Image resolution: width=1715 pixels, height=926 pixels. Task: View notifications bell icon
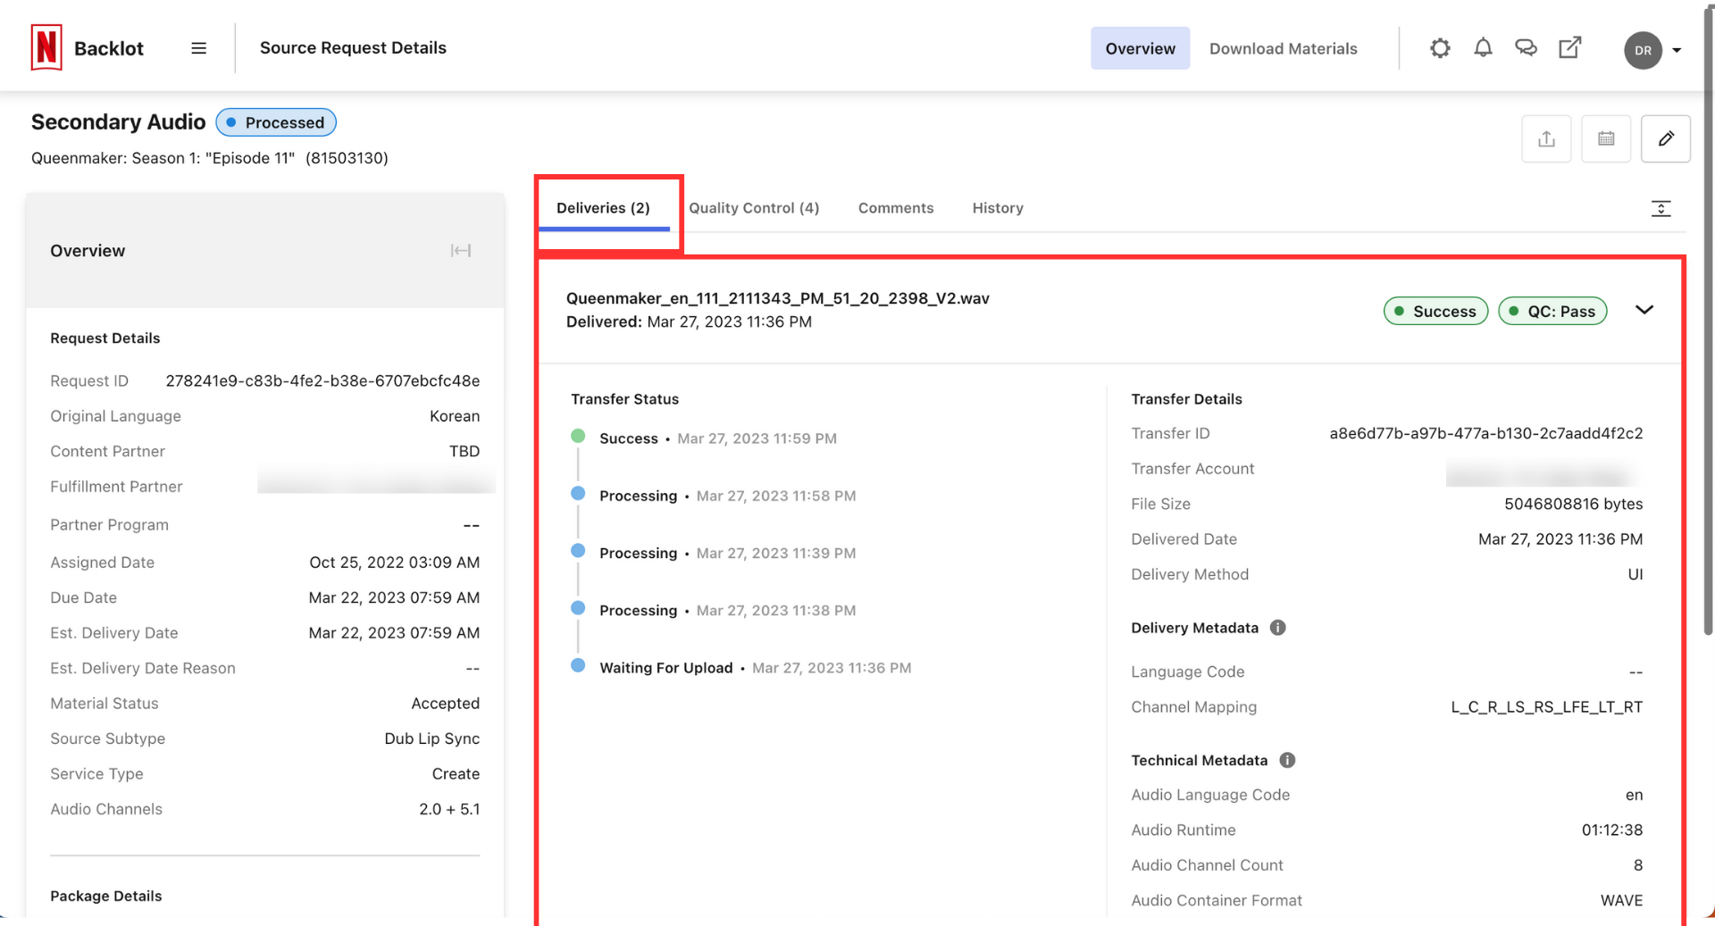tap(1483, 48)
